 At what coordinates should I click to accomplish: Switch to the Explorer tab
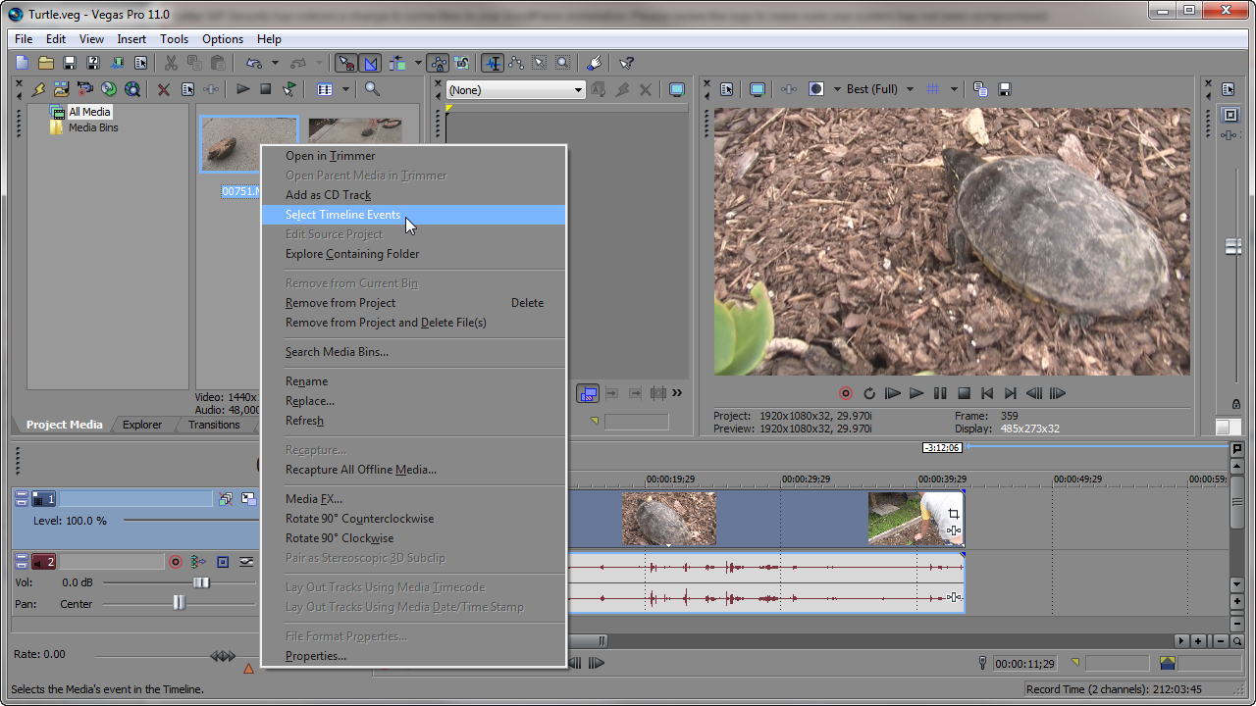tap(142, 425)
